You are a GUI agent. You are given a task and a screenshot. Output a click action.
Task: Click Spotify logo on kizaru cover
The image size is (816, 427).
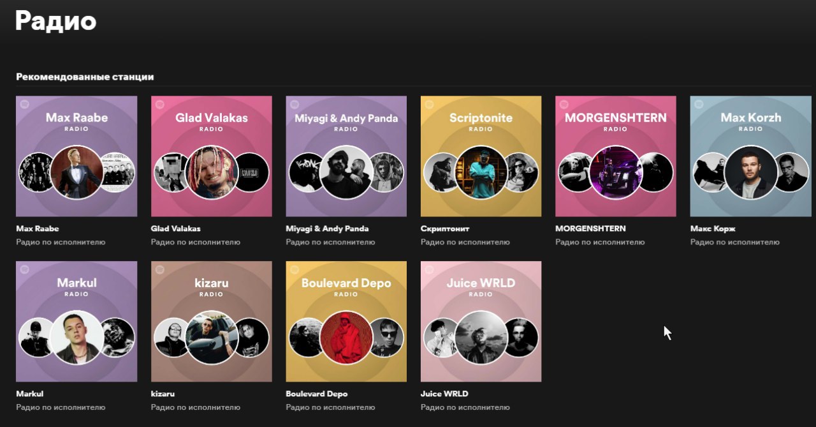pyautogui.click(x=159, y=269)
